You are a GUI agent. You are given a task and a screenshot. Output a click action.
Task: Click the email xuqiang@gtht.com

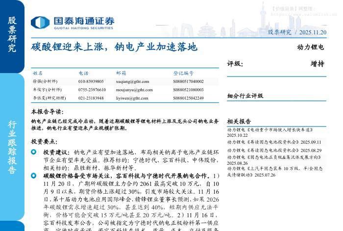pyautogui.click(x=133, y=81)
